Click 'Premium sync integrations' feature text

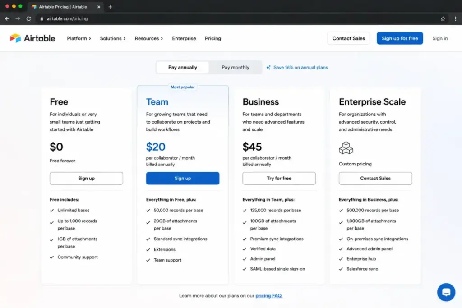(277, 239)
